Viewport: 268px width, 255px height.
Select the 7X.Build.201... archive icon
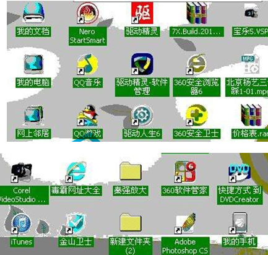click(197, 13)
